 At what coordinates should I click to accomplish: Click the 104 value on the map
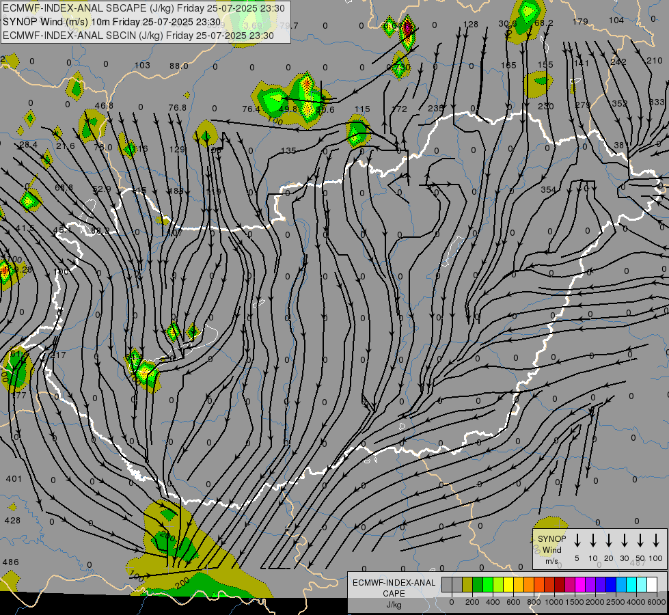616,20
